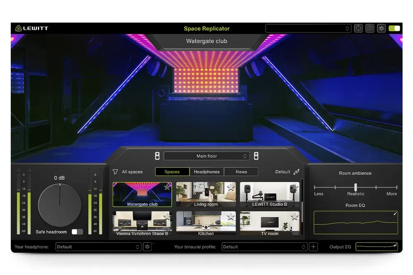Click the Realistic ambience label

coord(356,194)
